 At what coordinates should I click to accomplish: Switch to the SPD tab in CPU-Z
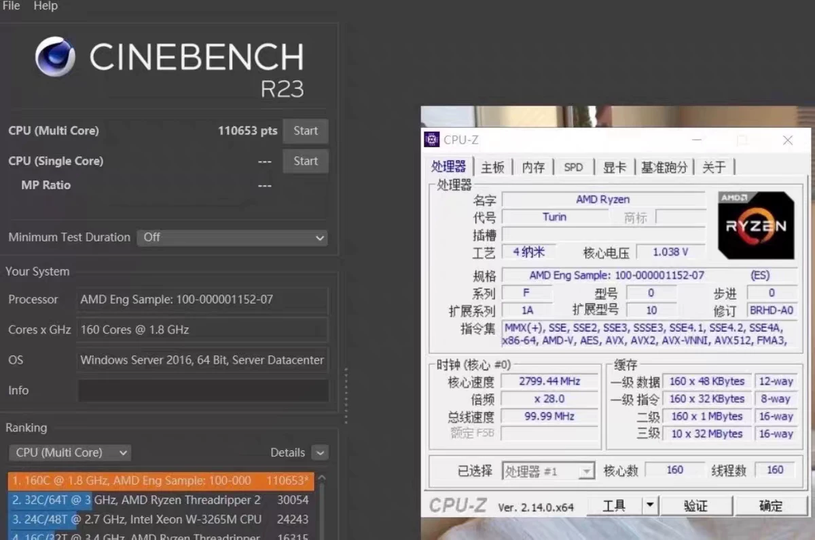tap(573, 168)
